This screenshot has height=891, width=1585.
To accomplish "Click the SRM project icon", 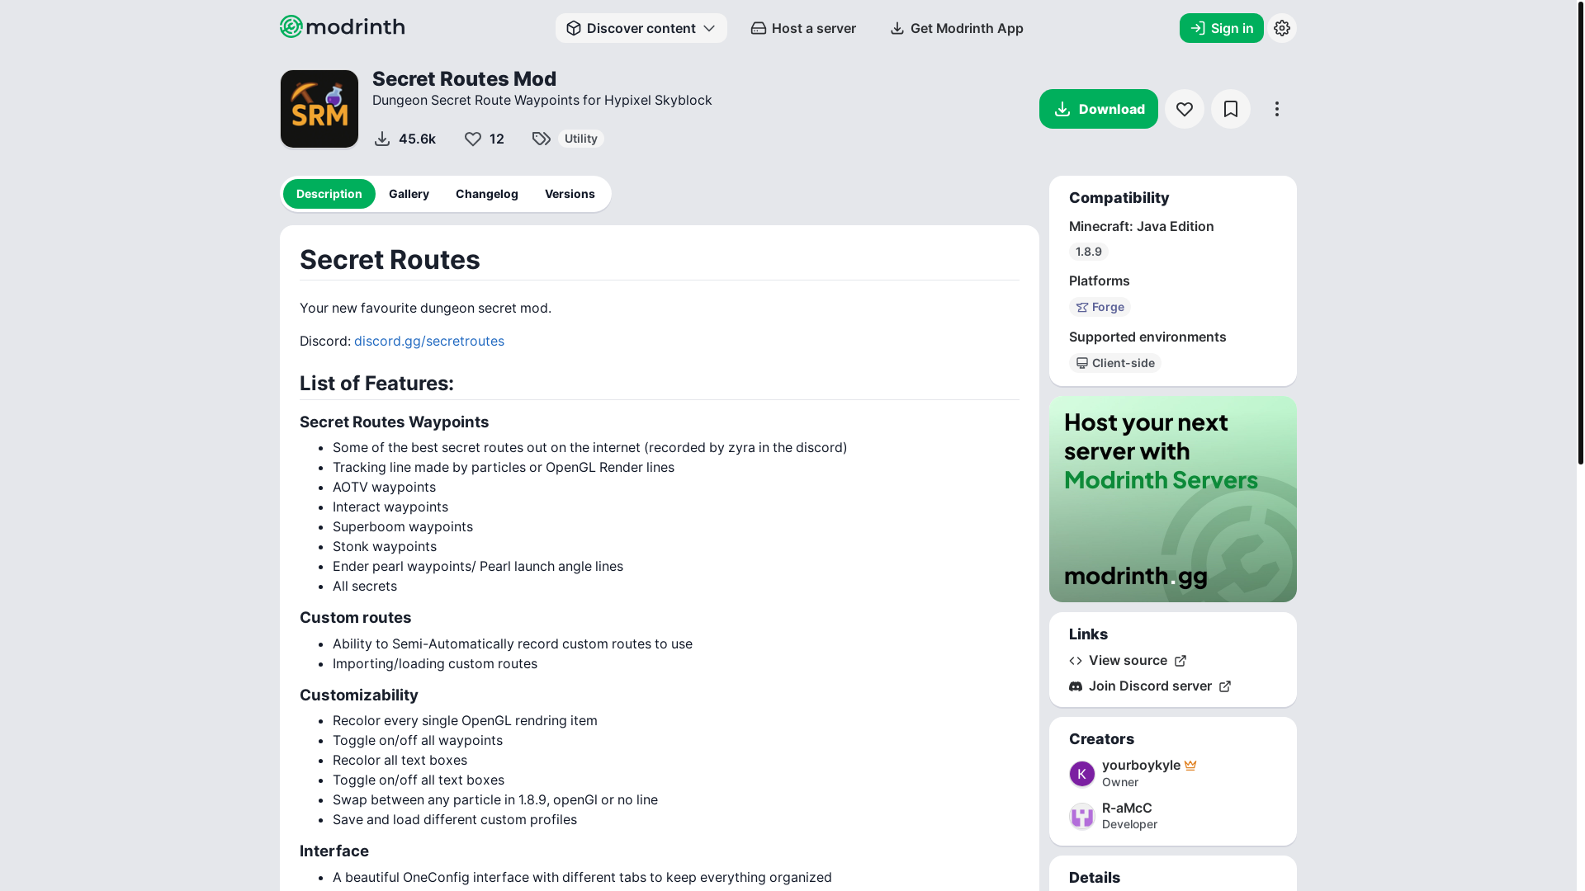I will click(319, 109).
